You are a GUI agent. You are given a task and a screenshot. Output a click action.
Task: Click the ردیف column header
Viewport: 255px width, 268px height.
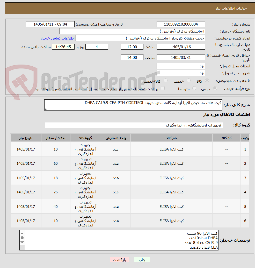245,138
